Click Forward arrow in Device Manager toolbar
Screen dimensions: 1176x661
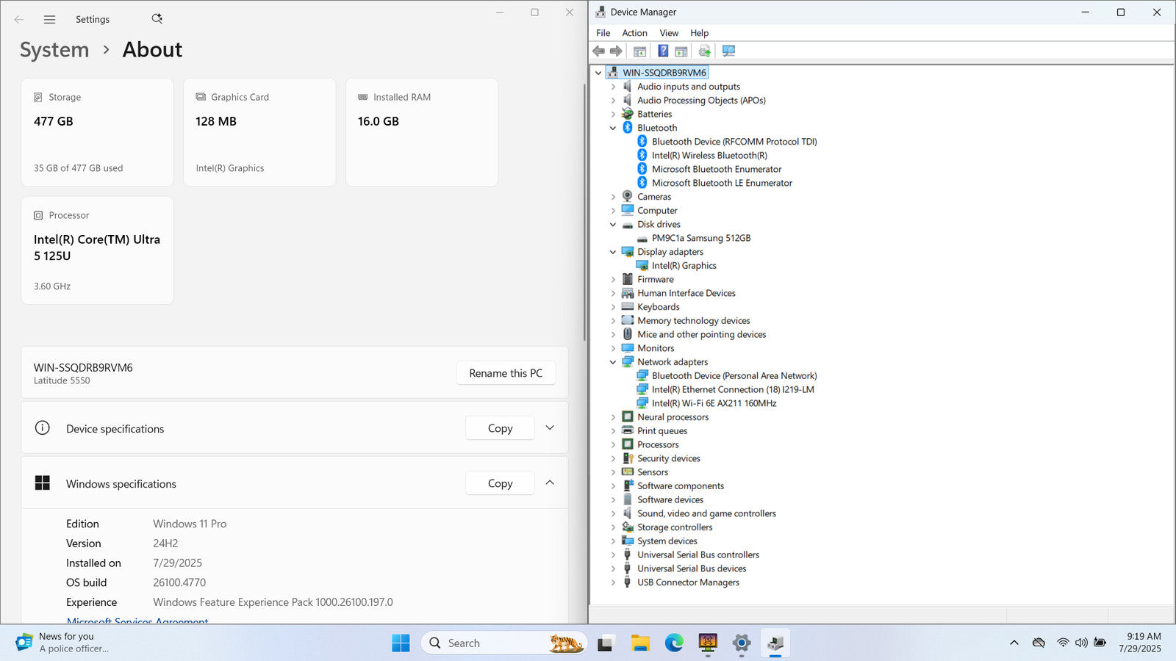coord(616,51)
